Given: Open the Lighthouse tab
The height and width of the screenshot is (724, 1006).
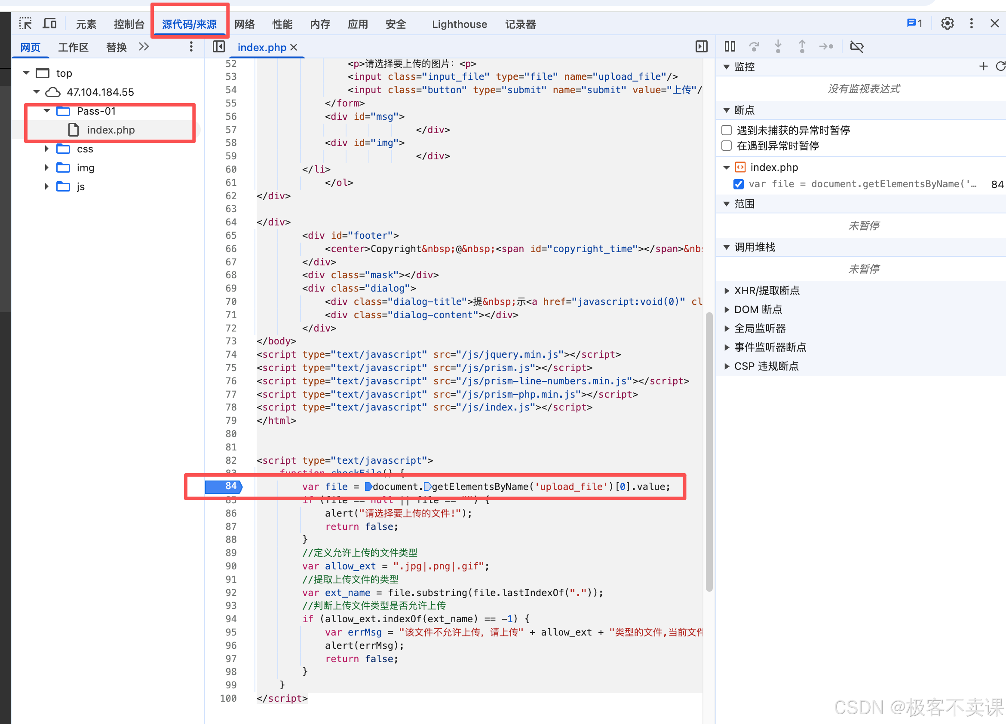Looking at the screenshot, I should [459, 24].
